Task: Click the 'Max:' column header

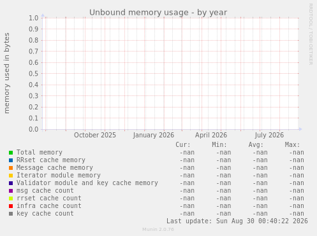Action: click(292, 145)
